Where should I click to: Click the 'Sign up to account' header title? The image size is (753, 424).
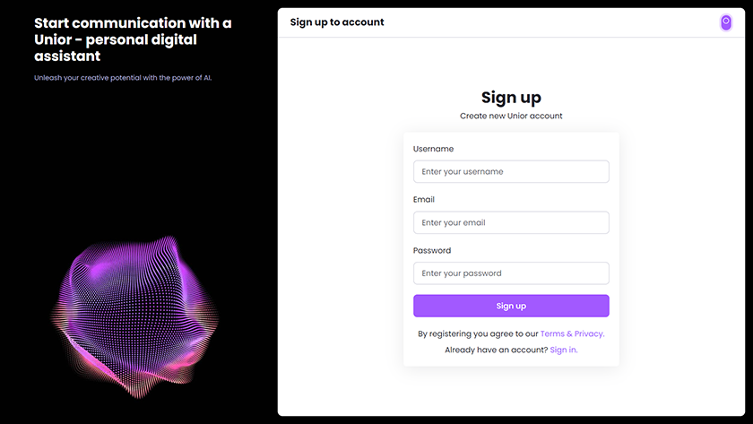(337, 22)
